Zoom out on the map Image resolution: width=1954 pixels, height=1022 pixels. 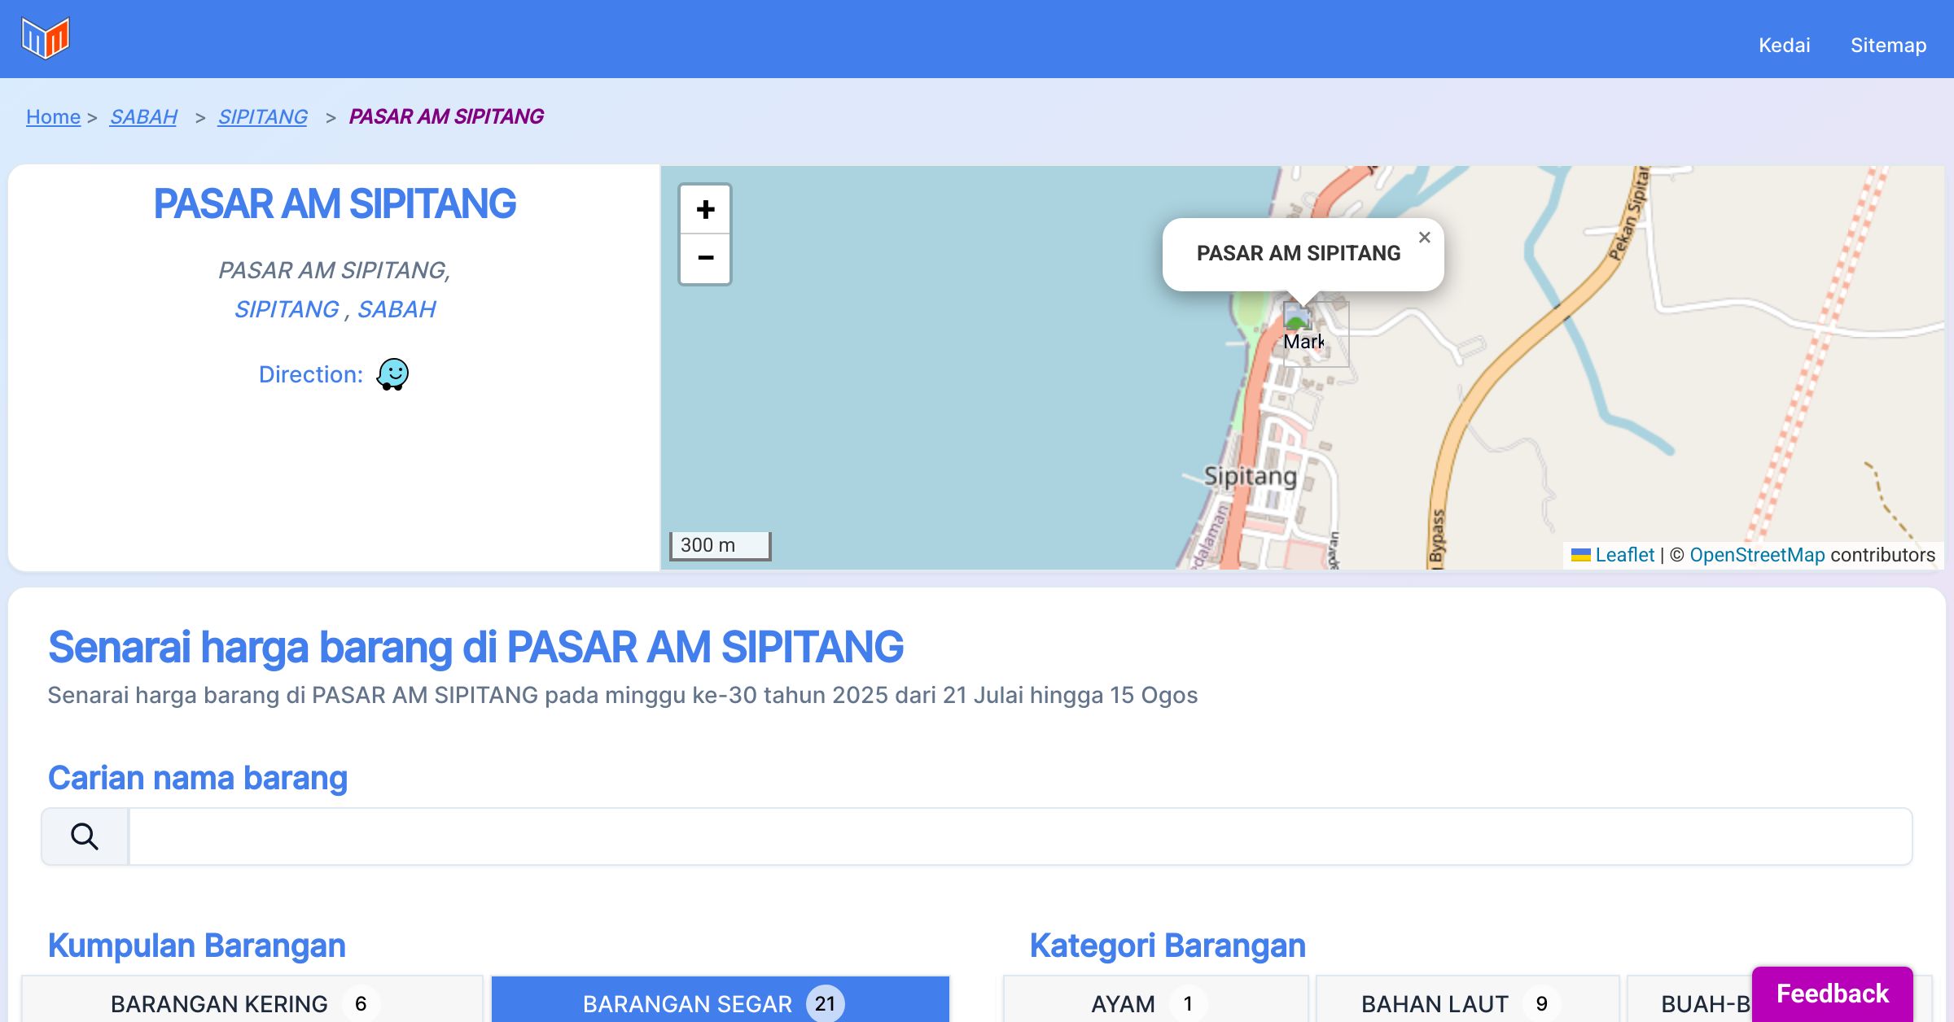(x=705, y=259)
